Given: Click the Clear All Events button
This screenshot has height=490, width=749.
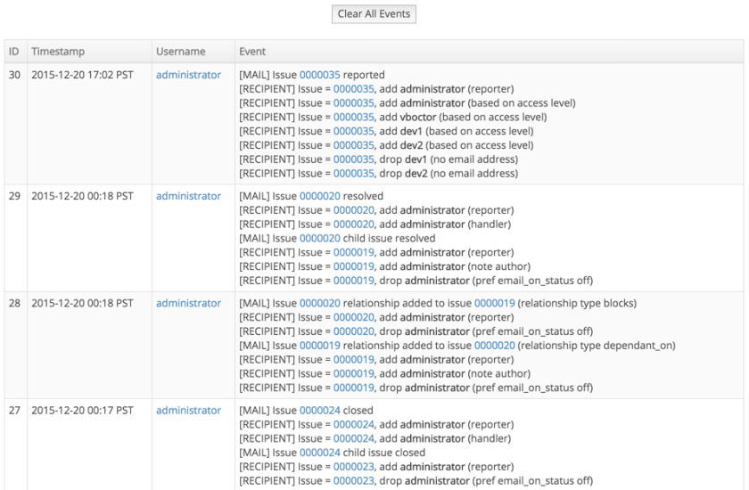Looking at the screenshot, I should coord(374,14).
